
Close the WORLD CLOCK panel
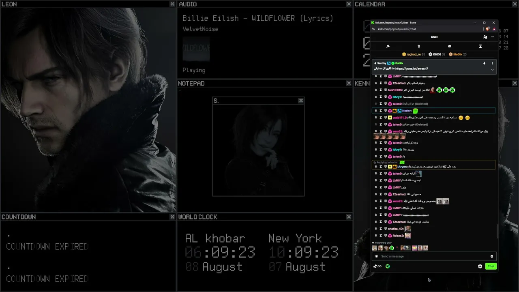coord(349,217)
